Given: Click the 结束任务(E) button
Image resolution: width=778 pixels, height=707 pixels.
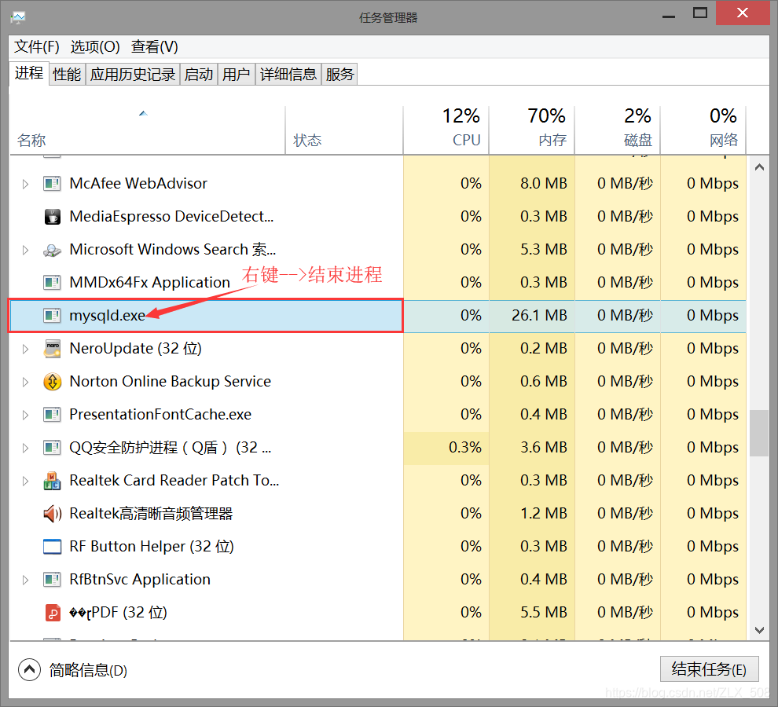Looking at the screenshot, I should point(709,669).
